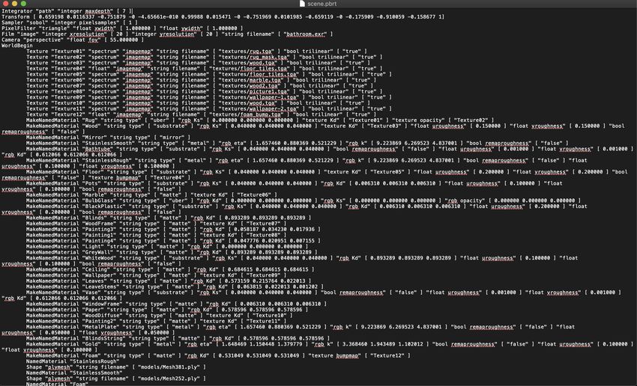The image size is (637, 386).
Task: Click the green zoom window button
Action: click(23, 4)
